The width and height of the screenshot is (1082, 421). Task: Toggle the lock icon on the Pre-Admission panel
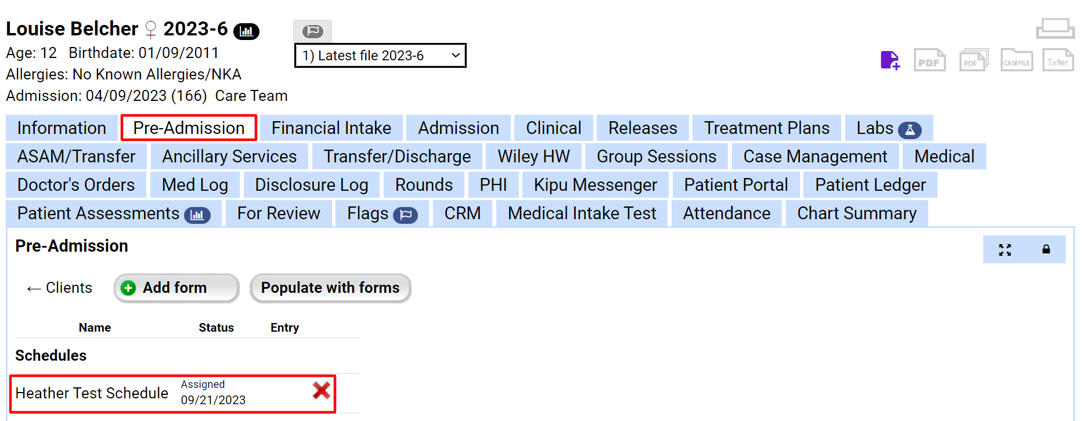(x=1046, y=249)
